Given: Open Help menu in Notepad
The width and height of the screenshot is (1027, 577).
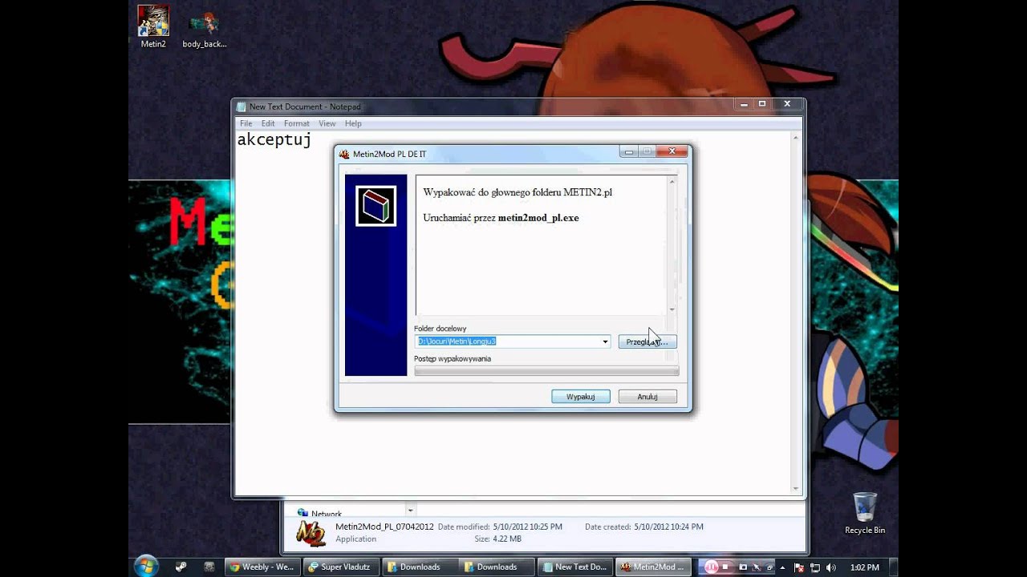Looking at the screenshot, I should pyautogui.click(x=353, y=123).
